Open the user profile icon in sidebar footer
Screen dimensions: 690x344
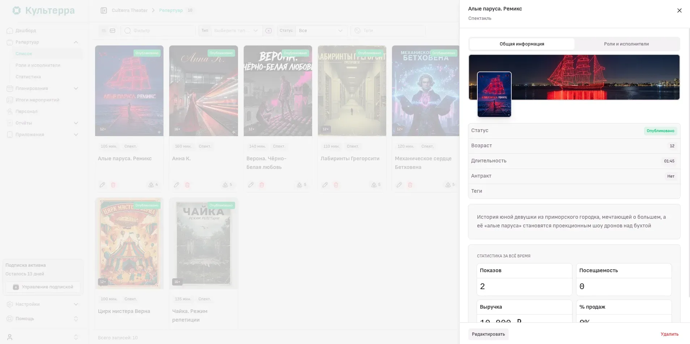click(10, 337)
